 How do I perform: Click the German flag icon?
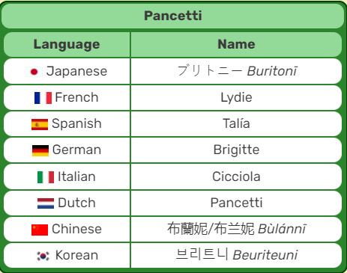point(40,150)
